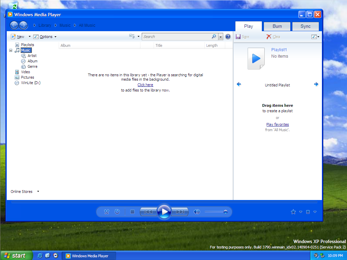Open dropdown next to compact mode icon
347x260 pixels.
coord(315,212)
